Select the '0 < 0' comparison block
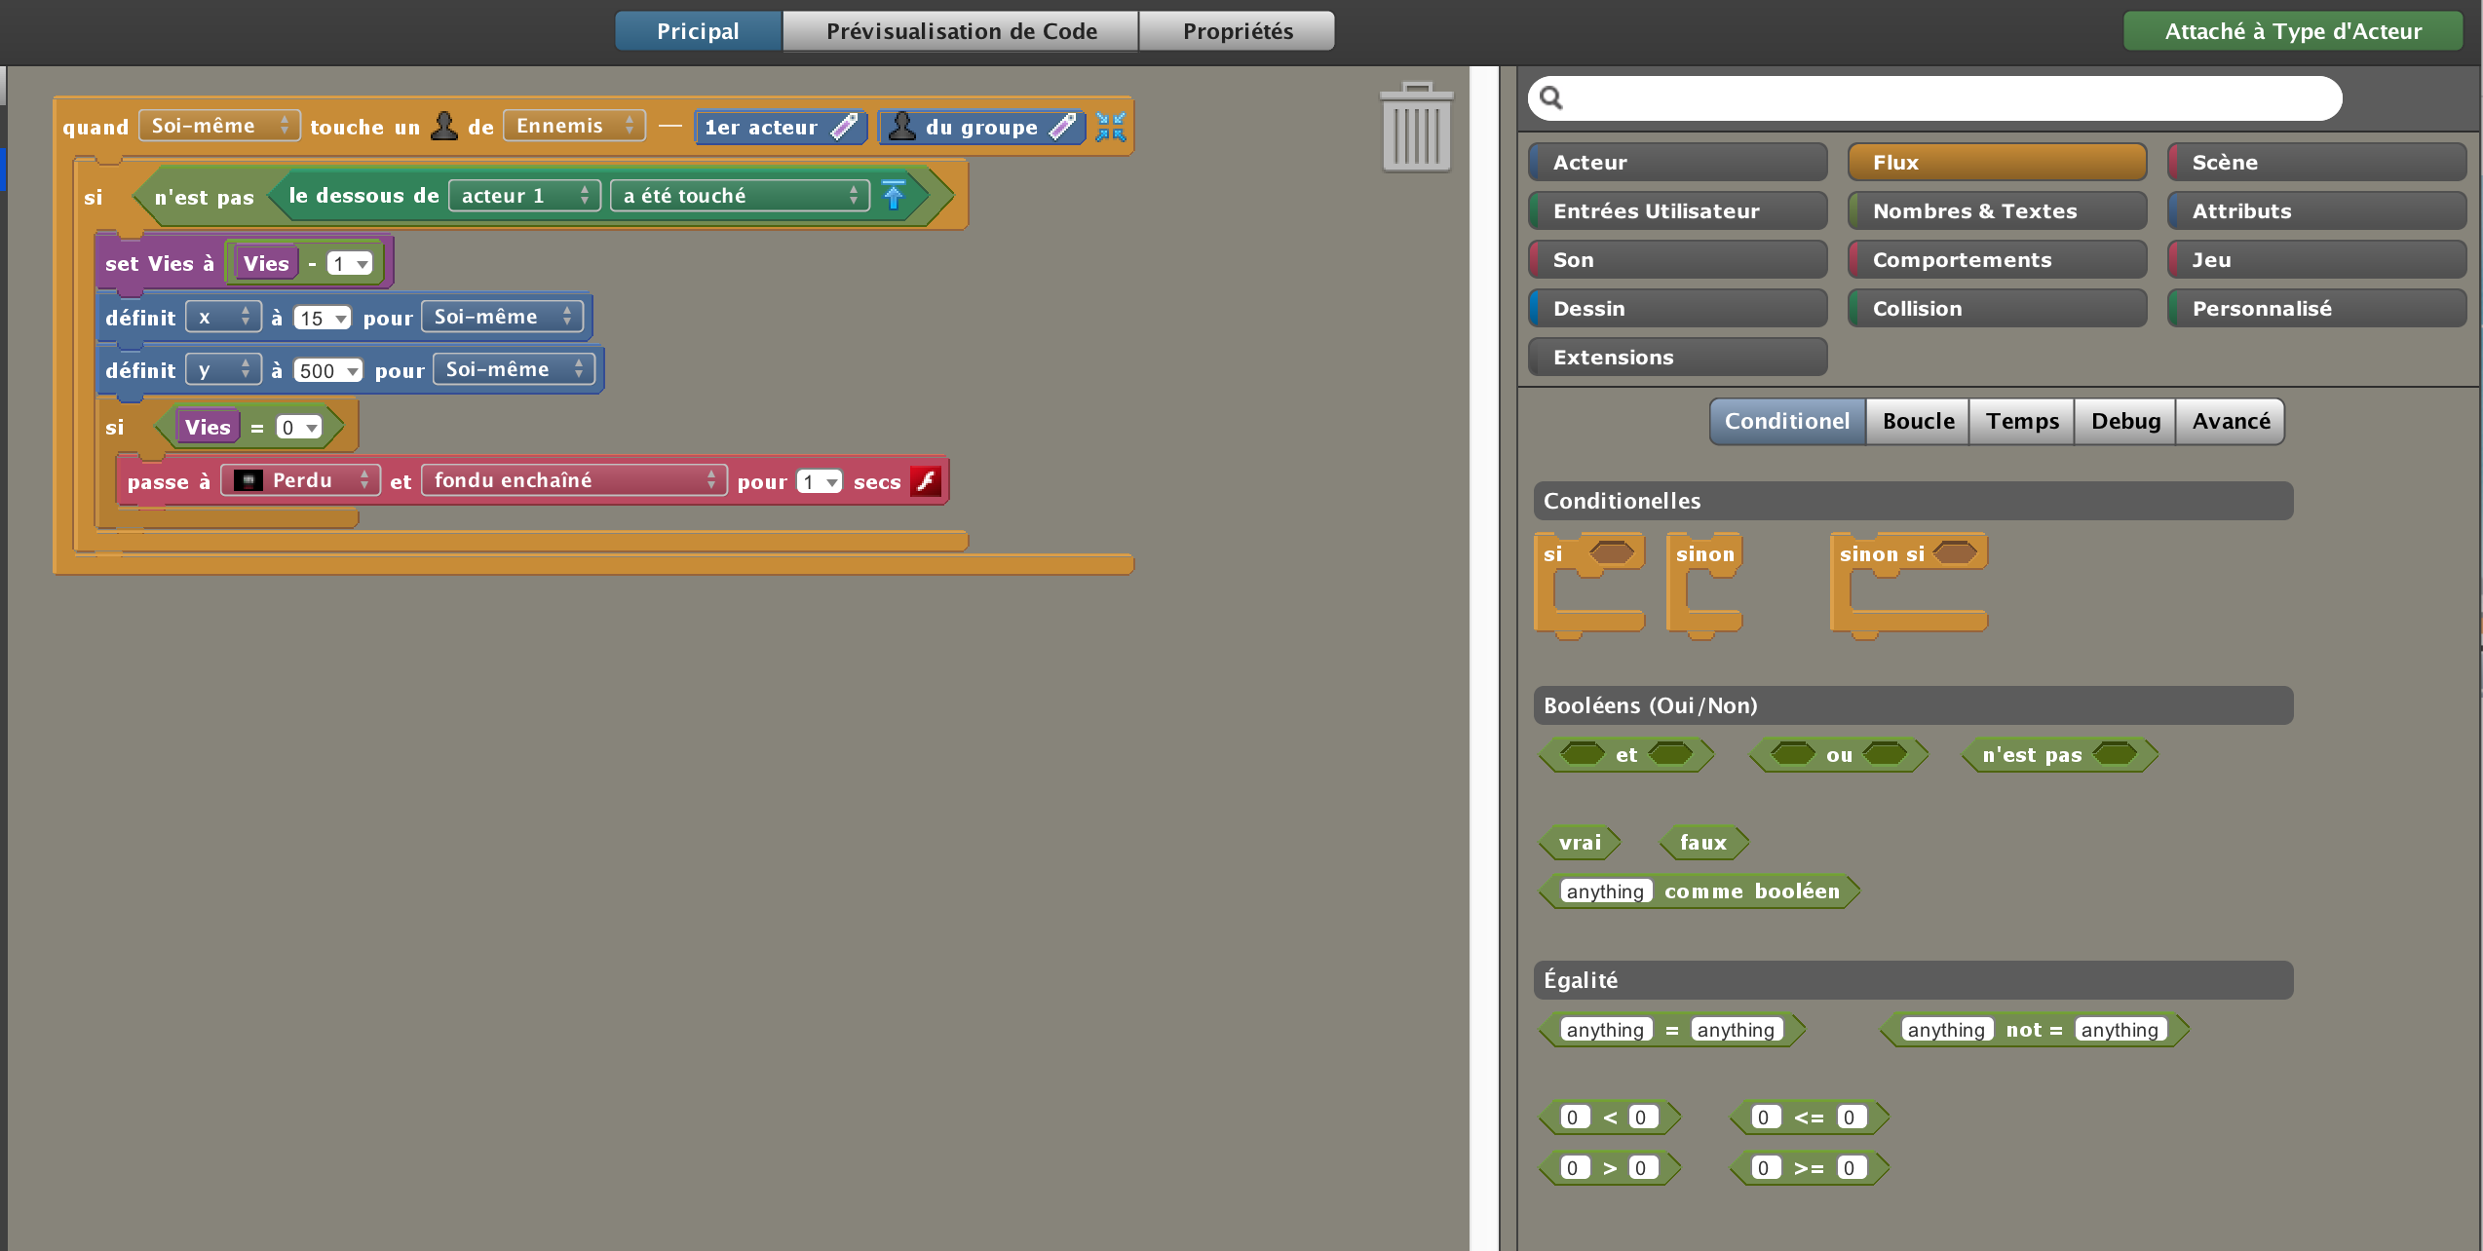2483x1251 pixels. (1610, 1117)
